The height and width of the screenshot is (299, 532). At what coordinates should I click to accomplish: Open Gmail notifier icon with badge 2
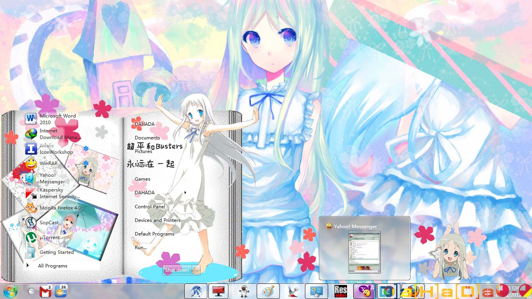tap(46, 291)
